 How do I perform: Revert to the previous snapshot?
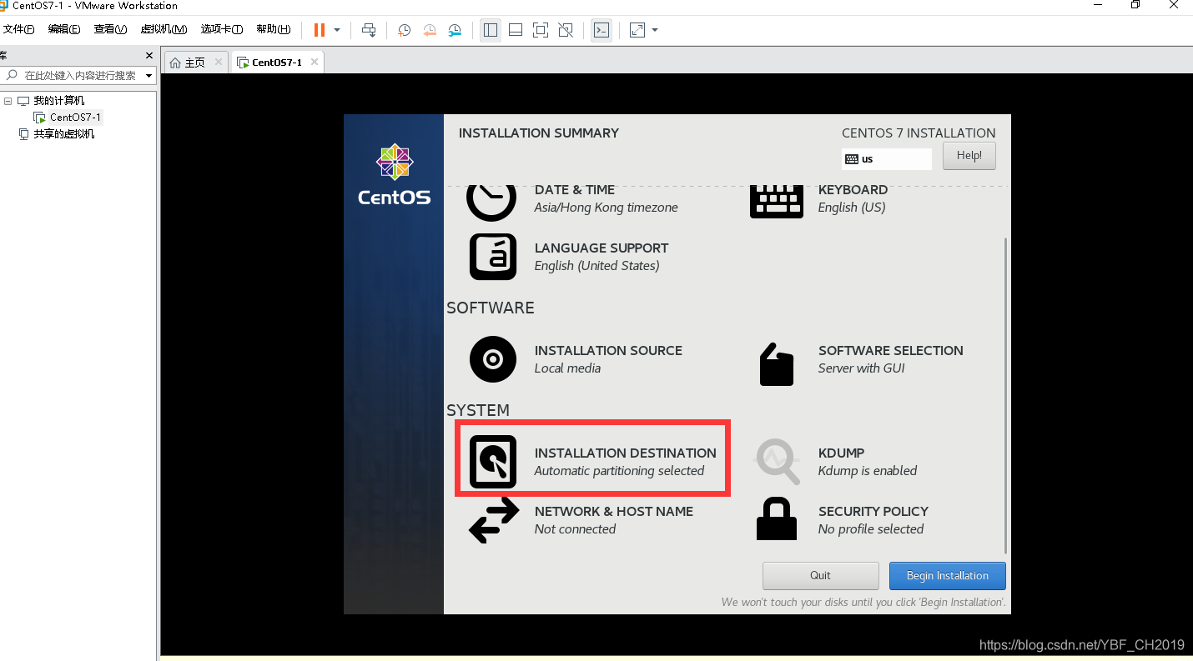coord(430,30)
